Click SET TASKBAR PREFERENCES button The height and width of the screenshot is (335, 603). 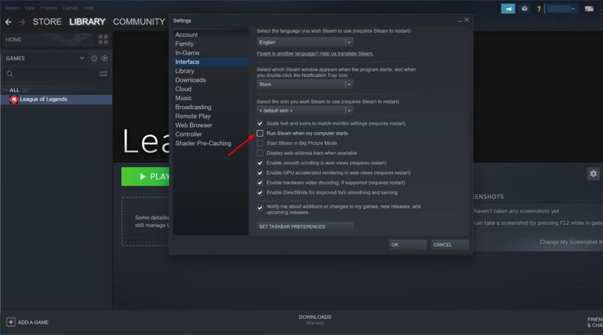[305, 226]
